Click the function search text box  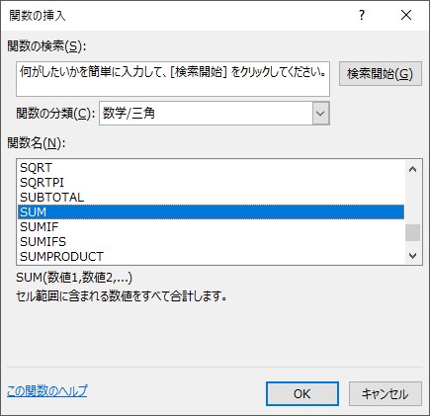pyautogui.click(x=173, y=79)
